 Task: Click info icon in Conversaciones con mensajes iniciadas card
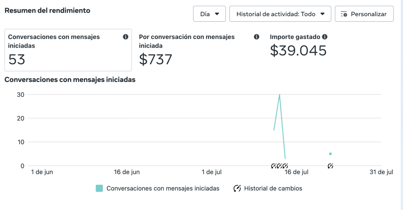(x=126, y=37)
